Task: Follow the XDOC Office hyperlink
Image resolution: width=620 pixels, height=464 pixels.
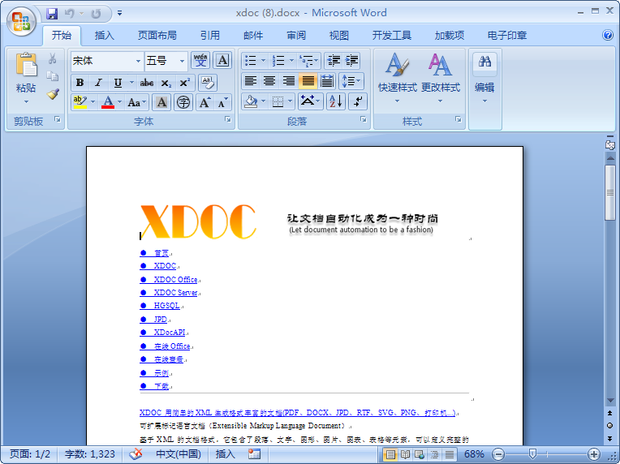Action: pos(175,279)
